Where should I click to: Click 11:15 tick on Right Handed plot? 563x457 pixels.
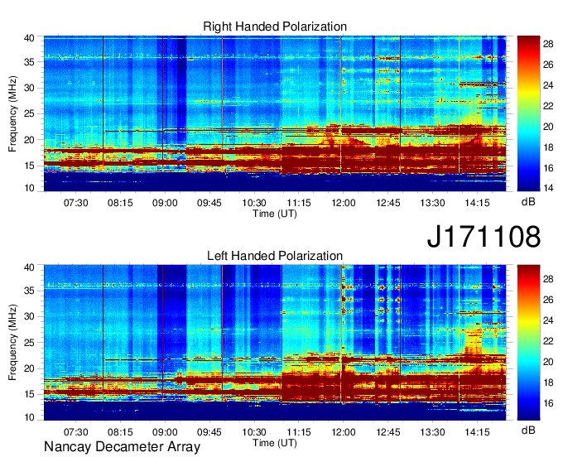click(299, 203)
